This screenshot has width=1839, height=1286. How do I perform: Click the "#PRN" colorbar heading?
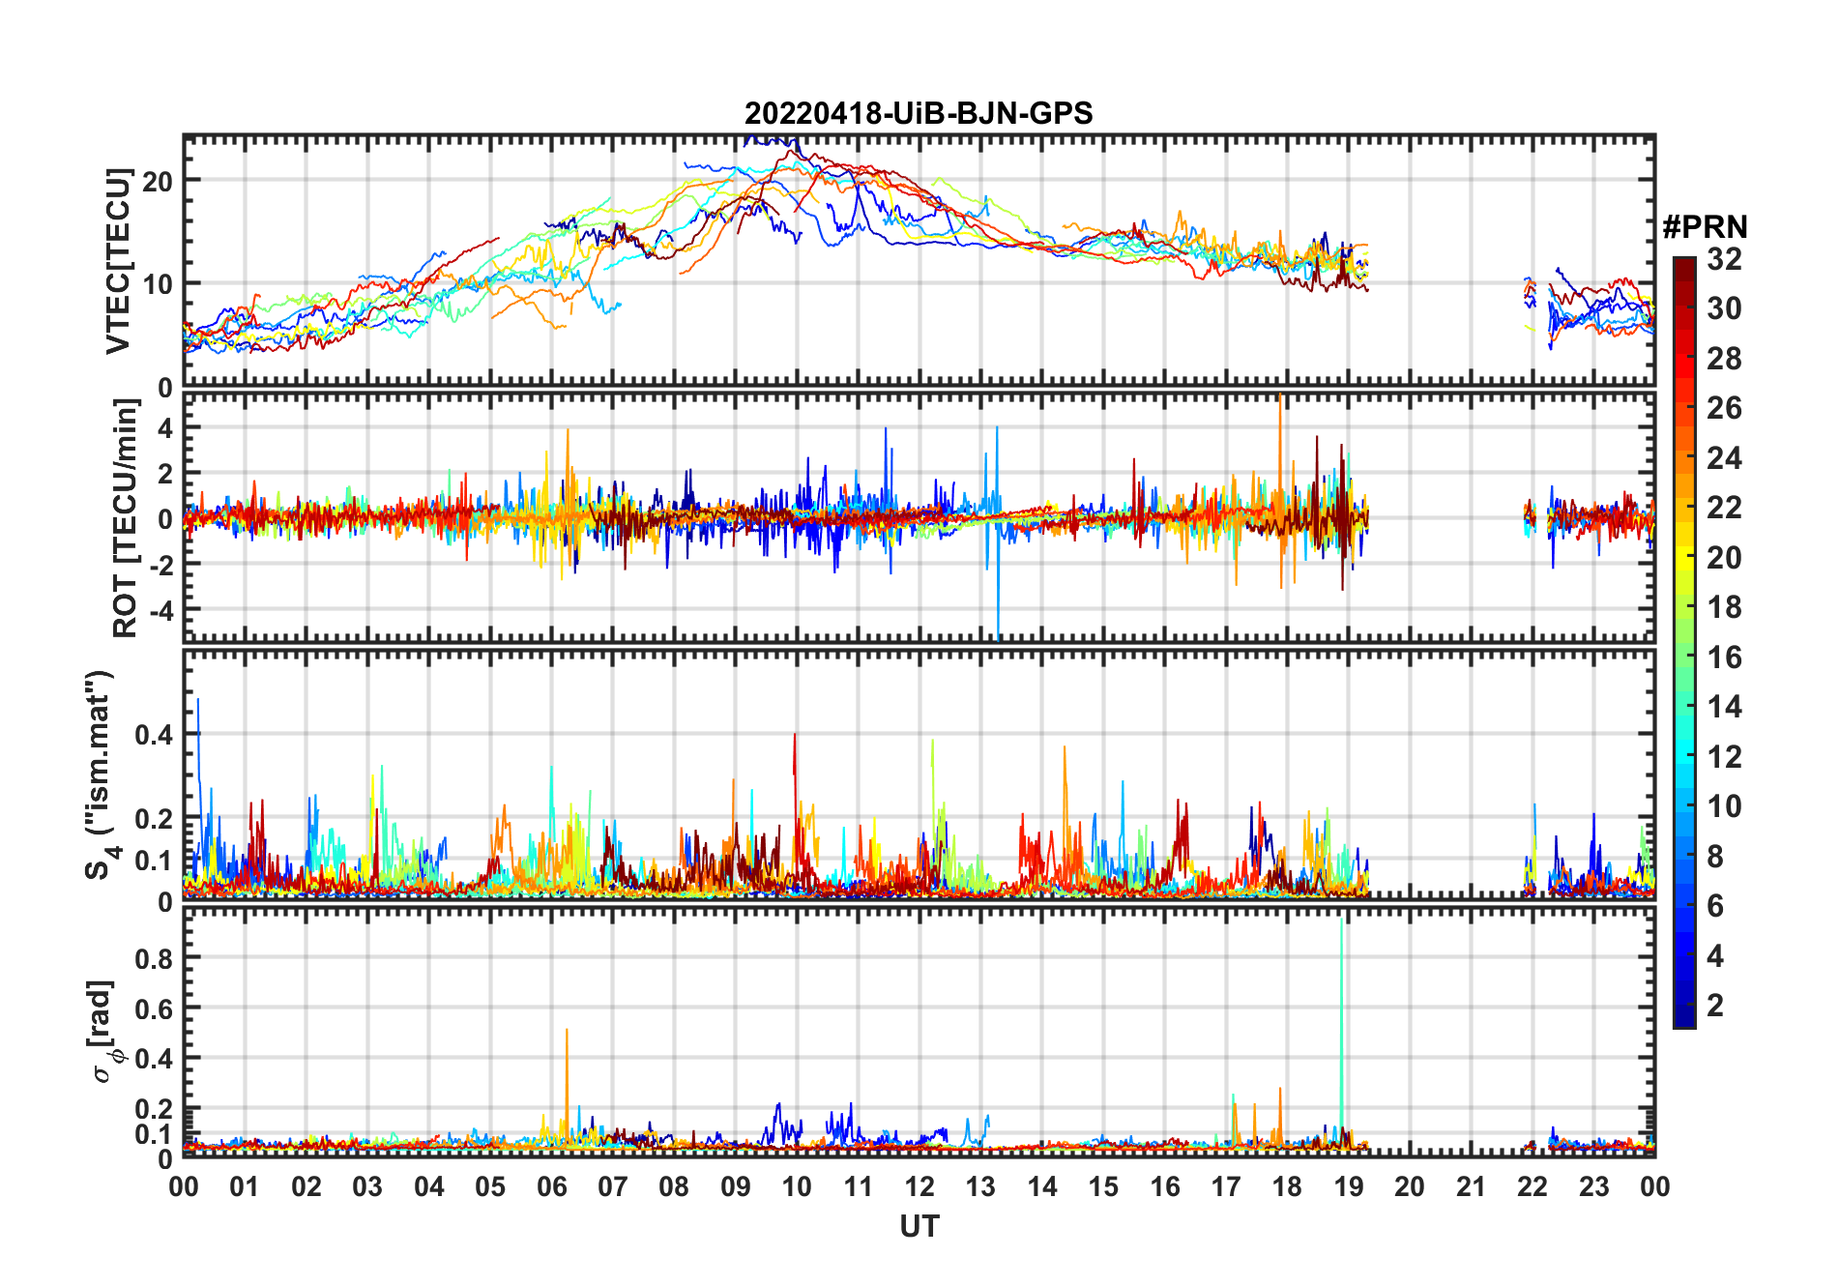[x=1705, y=227]
